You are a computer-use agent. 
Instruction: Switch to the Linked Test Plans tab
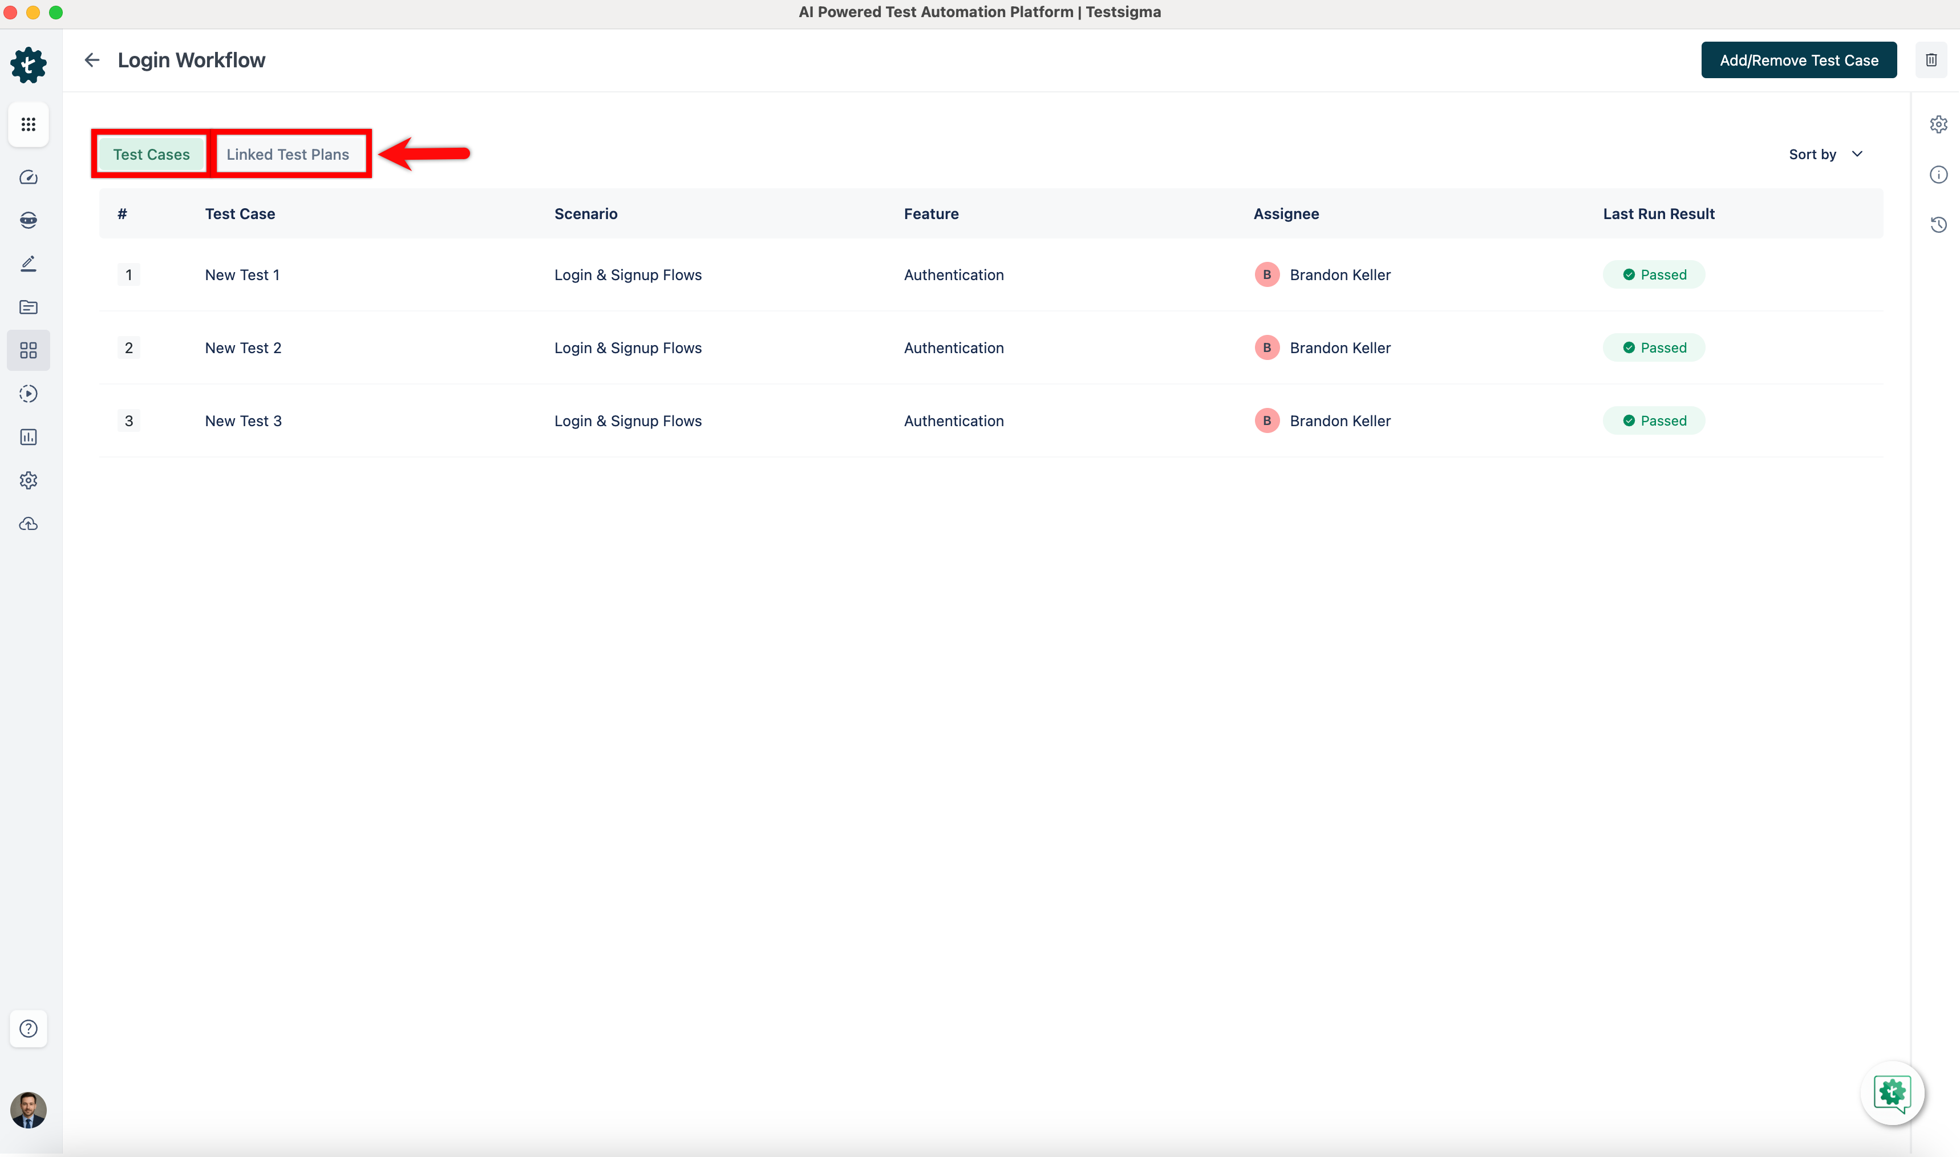pos(287,153)
